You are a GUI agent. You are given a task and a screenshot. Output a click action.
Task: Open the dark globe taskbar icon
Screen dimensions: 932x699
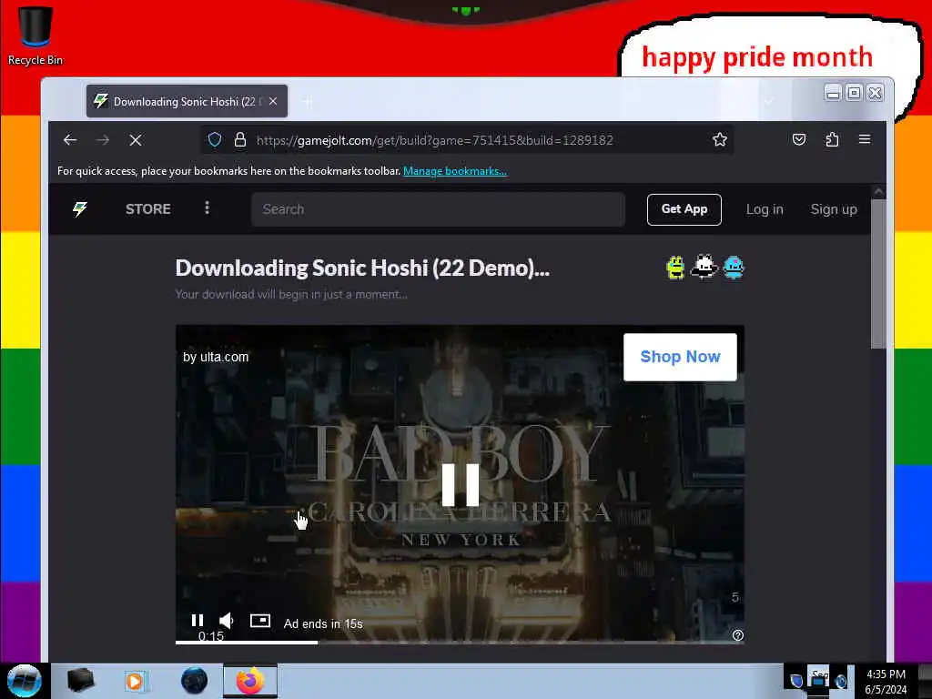tap(195, 681)
